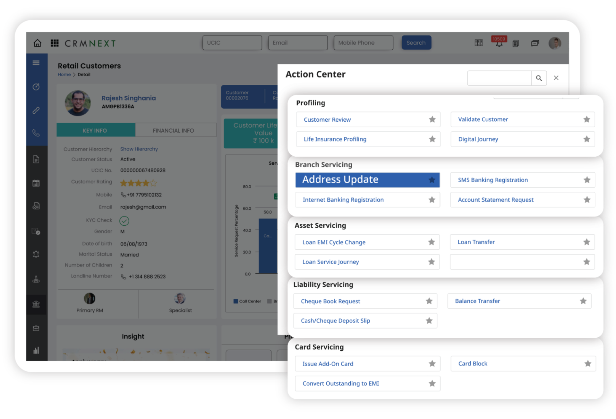This screenshot has height=419, width=616.
Task: Click the chat/messaging icon
Action: [534, 43]
